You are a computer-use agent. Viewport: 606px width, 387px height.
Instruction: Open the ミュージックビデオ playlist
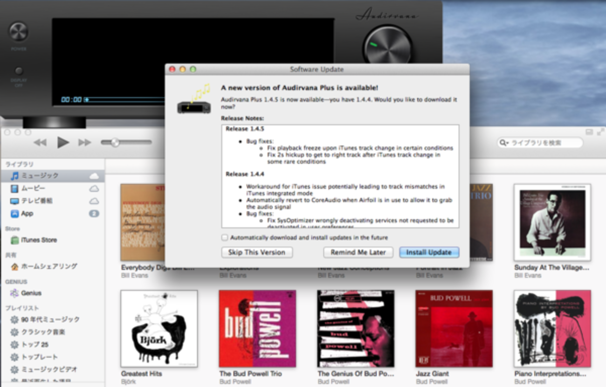coord(52,370)
